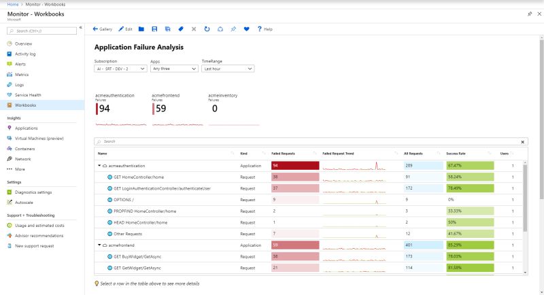Image resolution: width=544 pixels, height=295 pixels.
Task: Click the acmeauthentication 94 failures tile
Action: click(x=121, y=109)
